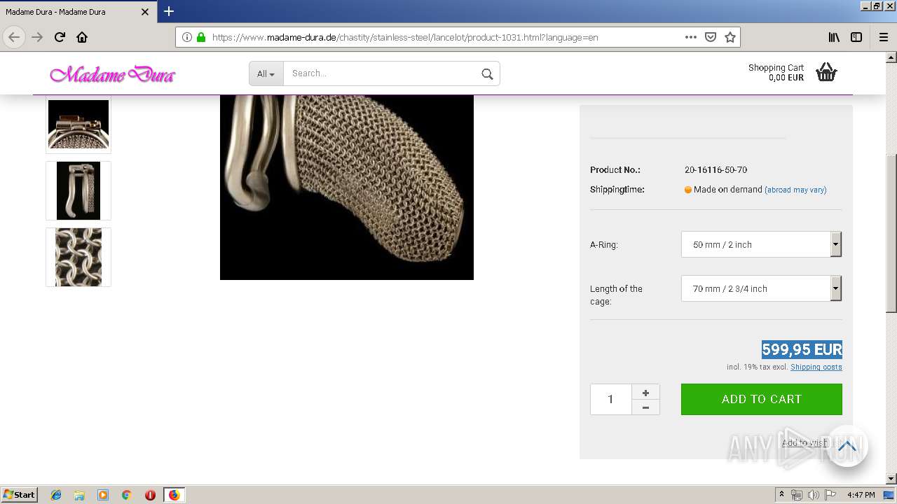Click the main product image

[347, 187]
